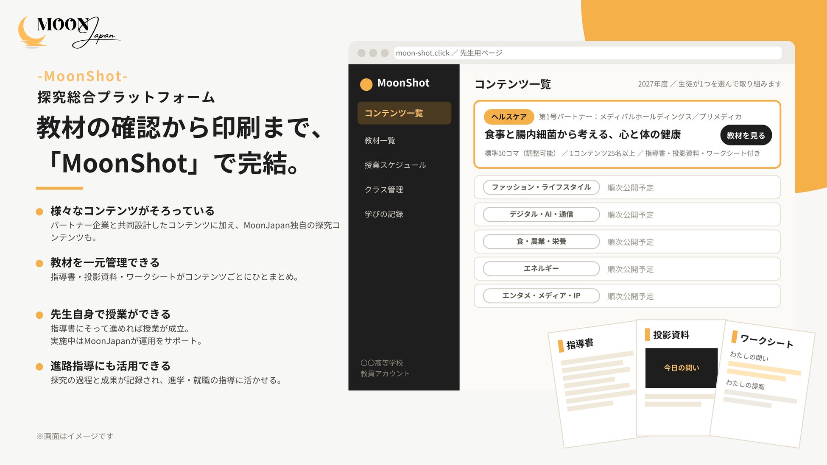Select the デジタル・AI・通信 category pill
Image resolution: width=827 pixels, height=465 pixels.
pos(541,214)
